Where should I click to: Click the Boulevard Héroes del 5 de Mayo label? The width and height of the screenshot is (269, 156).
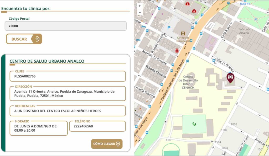pyautogui.click(x=172, y=80)
